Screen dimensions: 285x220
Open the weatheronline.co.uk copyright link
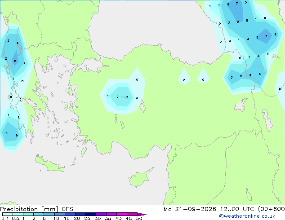247,216
